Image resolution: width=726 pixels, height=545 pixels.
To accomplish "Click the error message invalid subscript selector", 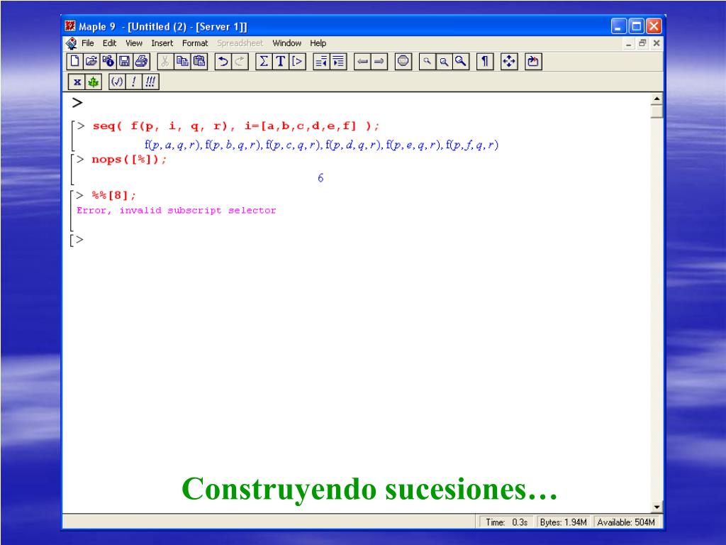I will tap(177, 210).
